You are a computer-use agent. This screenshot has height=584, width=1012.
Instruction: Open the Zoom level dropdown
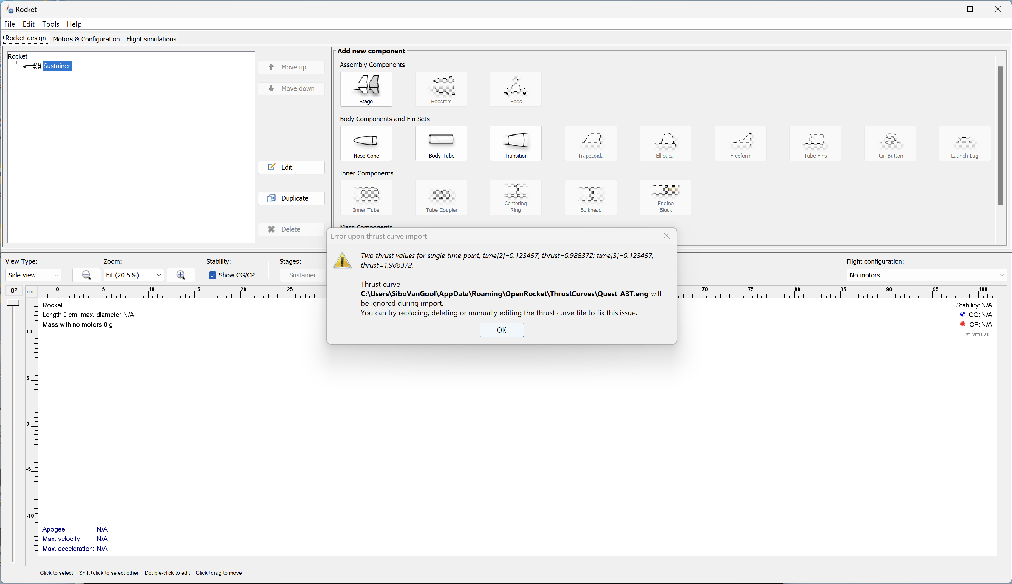133,275
